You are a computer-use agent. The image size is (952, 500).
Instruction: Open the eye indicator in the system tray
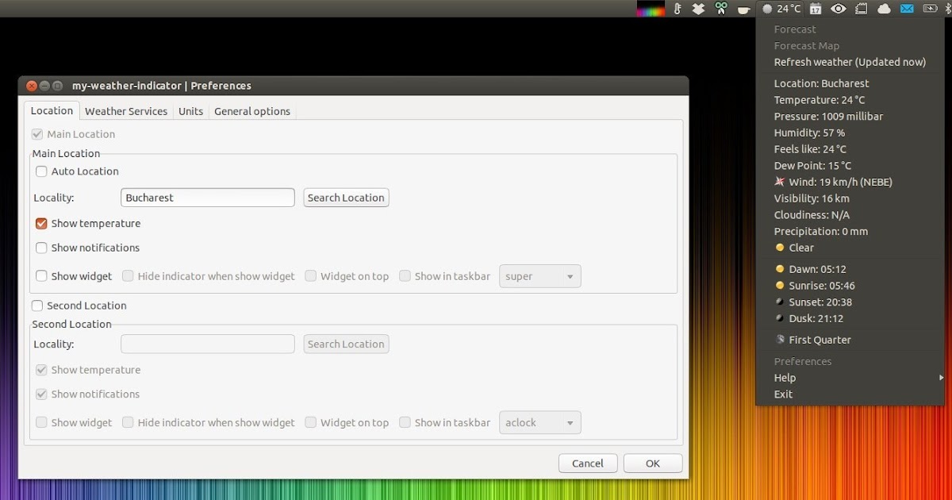838,9
